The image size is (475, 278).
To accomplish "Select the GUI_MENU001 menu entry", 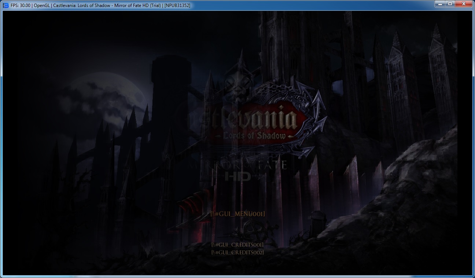I will click(x=237, y=214).
